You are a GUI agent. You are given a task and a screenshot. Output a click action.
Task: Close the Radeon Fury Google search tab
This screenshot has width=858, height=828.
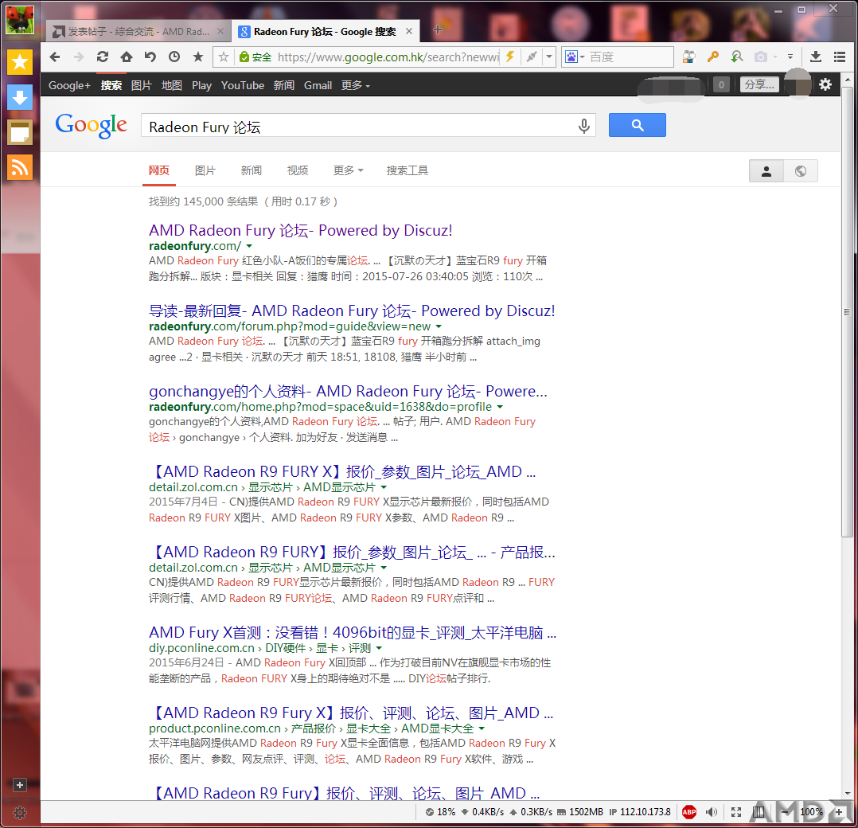pos(409,32)
